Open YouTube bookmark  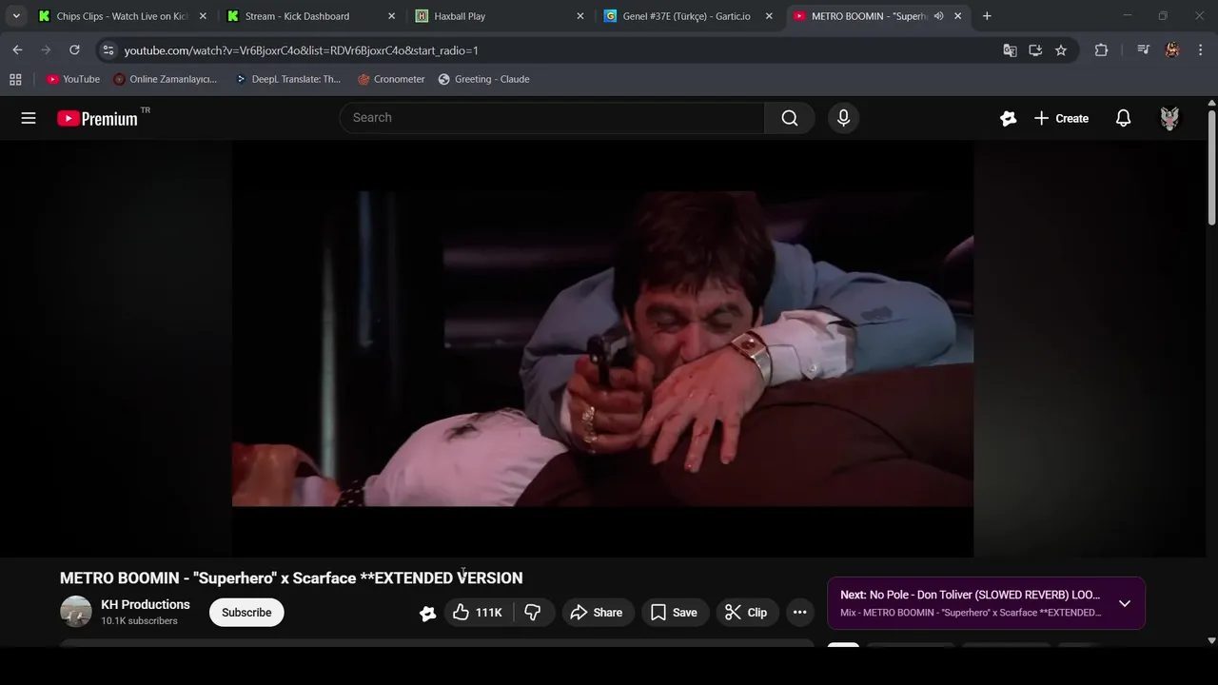pos(73,79)
